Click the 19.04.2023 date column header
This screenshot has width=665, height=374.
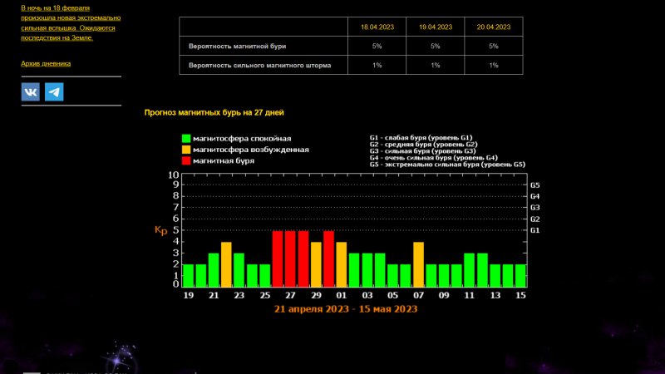pos(436,27)
